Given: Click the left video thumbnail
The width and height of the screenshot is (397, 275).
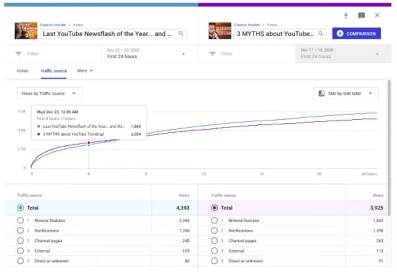Looking at the screenshot, I should pyautogui.click(x=26, y=31).
